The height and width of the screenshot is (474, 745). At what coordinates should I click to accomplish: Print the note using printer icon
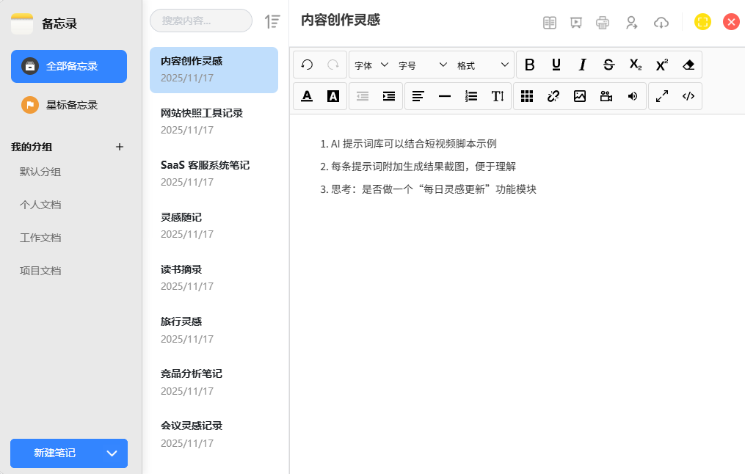(x=603, y=23)
